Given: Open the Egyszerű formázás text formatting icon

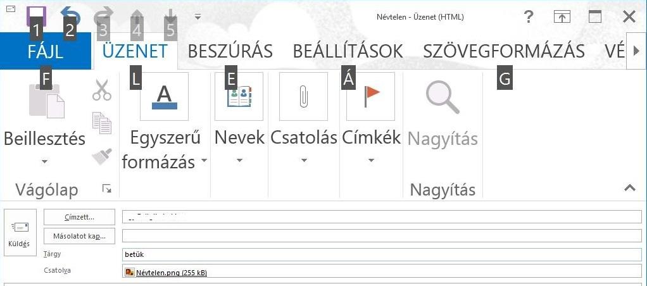Looking at the screenshot, I should click(x=164, y=97).
